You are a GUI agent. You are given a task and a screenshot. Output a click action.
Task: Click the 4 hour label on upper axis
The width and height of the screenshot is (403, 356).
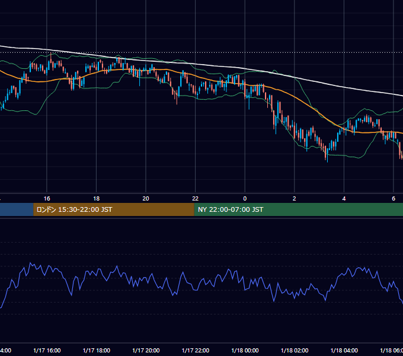(x=344, y=199)
